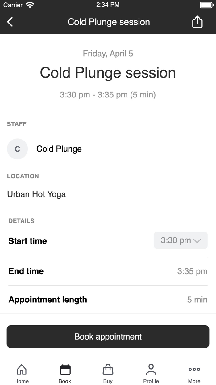This screenshot has width=216, height=385.
Task: Tap the Wi-Fi status icon
Action: 30,5
